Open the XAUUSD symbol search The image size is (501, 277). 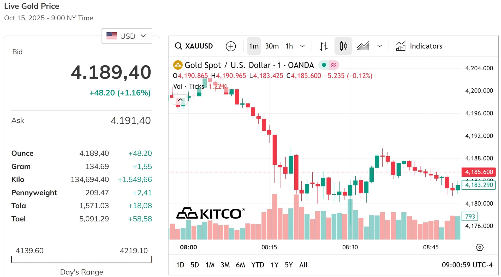coord(194,46)
